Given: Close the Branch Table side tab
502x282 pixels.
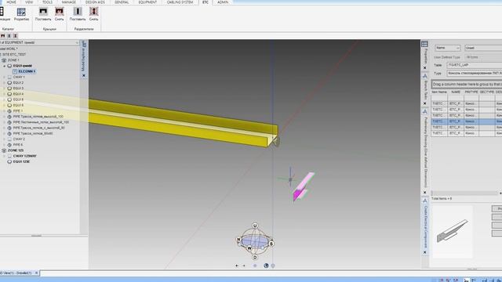Looking at the screenshot, I should (425, 103).
